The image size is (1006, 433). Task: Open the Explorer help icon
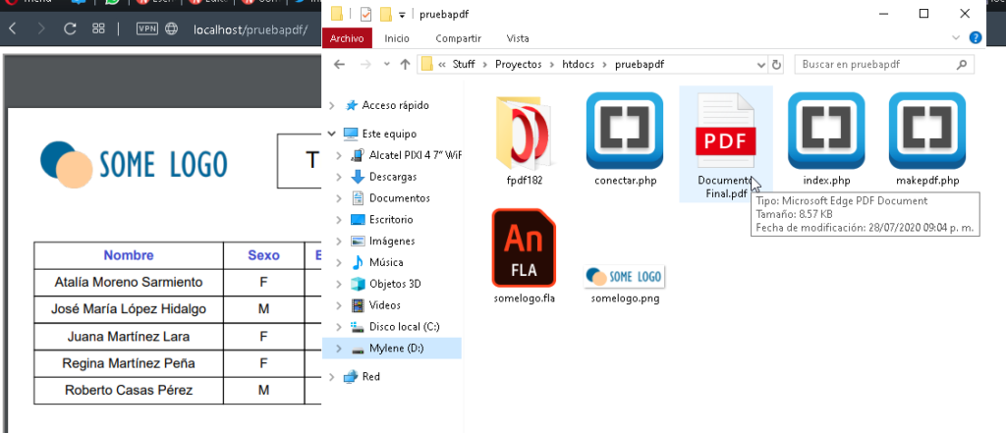976,38
